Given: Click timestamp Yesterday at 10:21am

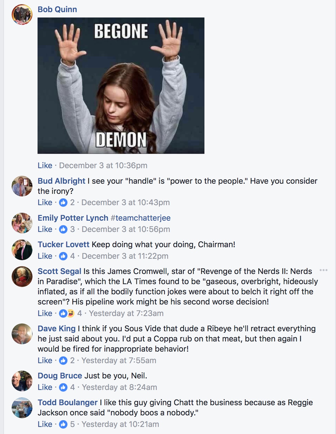Looking at the screenshot, I should click(x=120, y=424).
